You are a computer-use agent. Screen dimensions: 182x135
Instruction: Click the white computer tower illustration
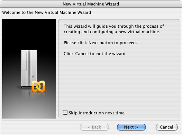pos(29,69)
